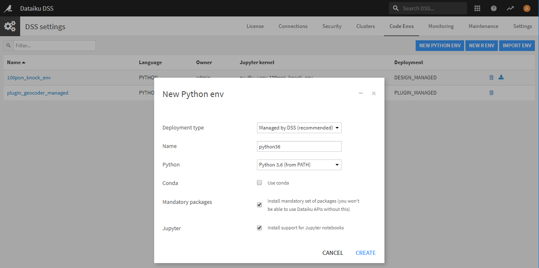Delete the 100pon_knock_env environment with trash icon
This screenshot has width=539, height=268.
[491, 77]
